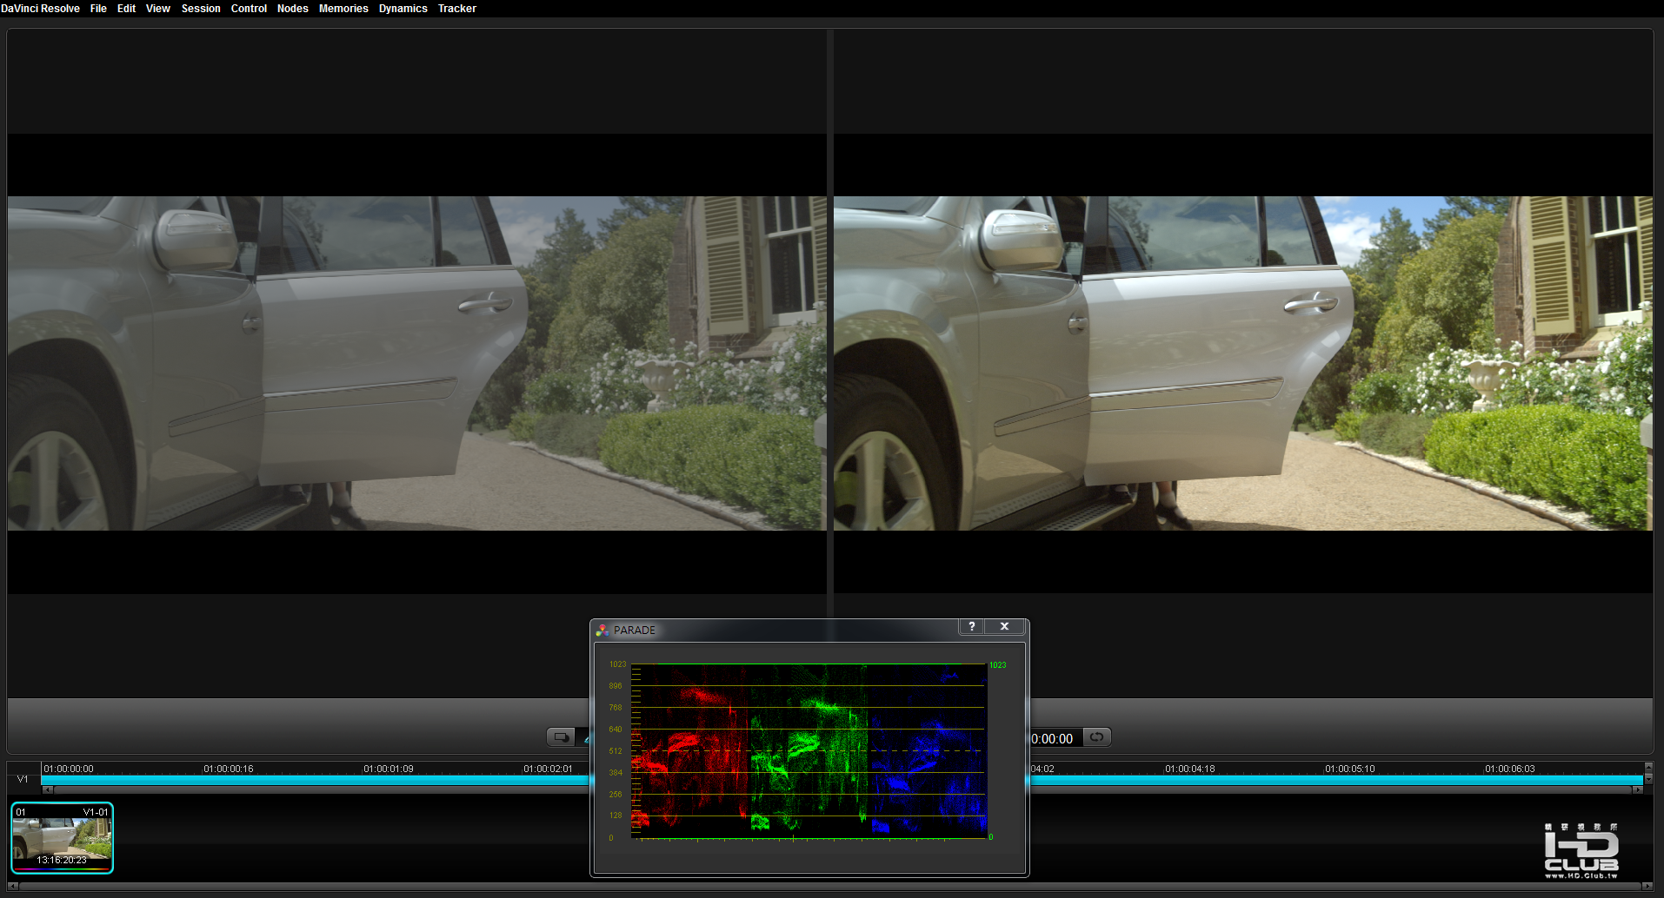Click the timeline track scroll up arrow
The width and height of the screenshot is (1664, 898).
(1648, 767)
